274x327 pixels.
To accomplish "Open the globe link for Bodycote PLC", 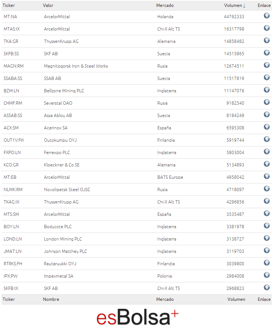I will click(x=267, y=226).
